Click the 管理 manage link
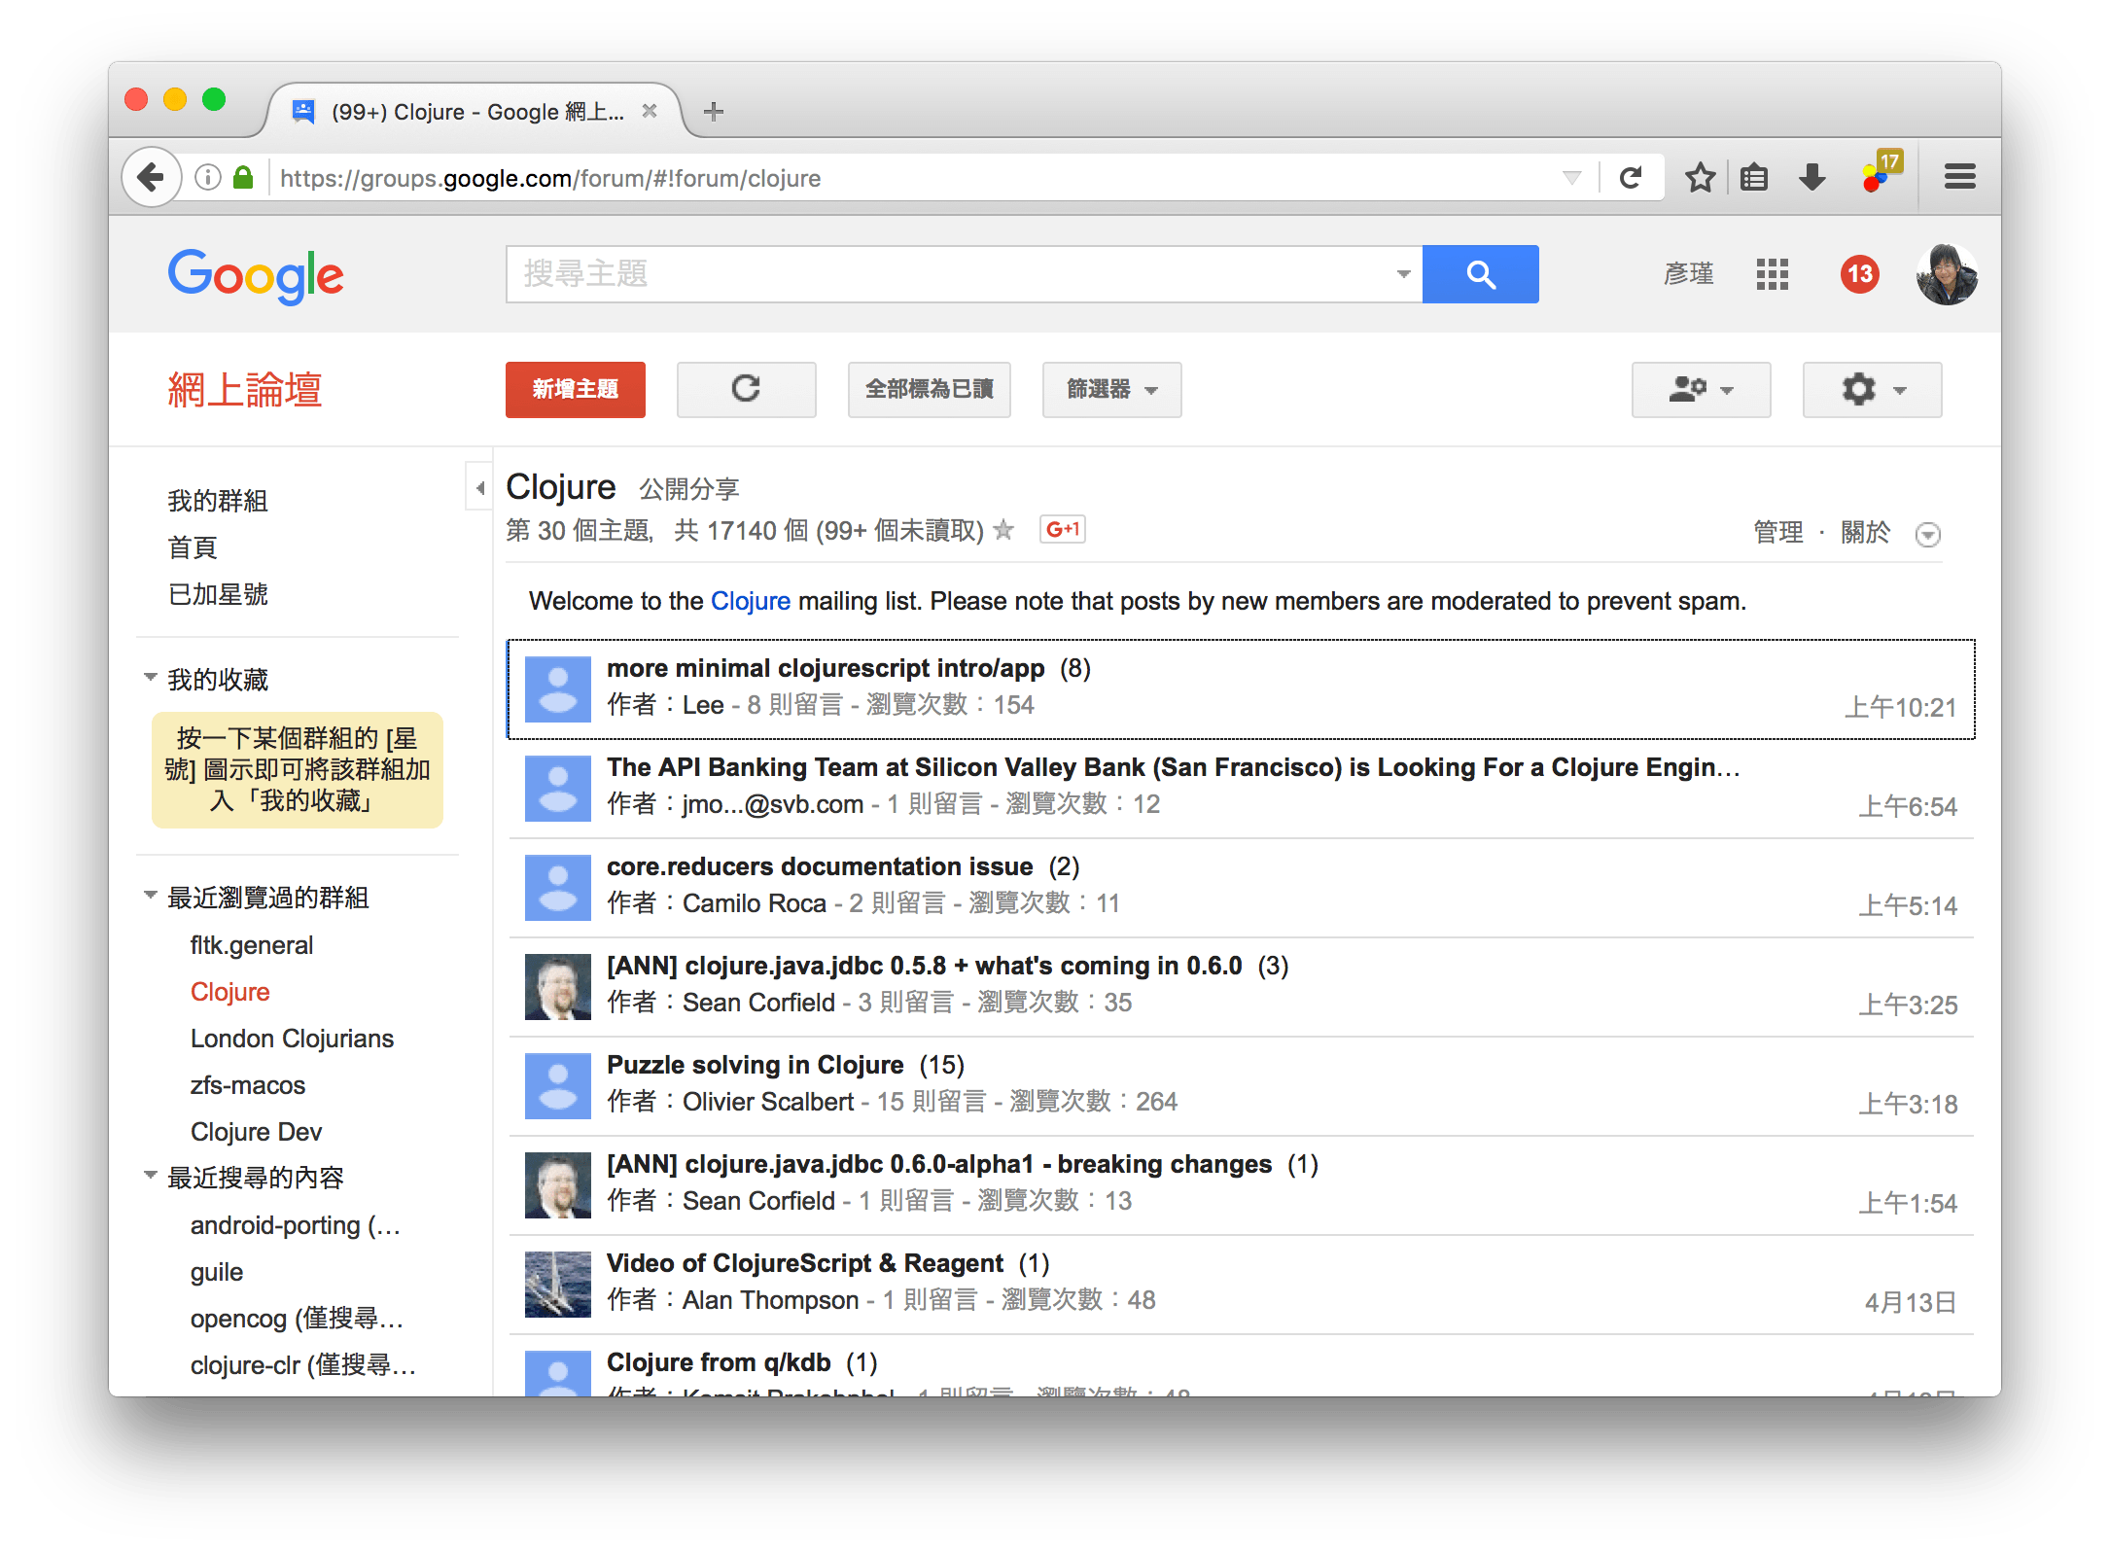Screen dimensions: 2110x1552 pyautogui.click(x=1777, y=532)
